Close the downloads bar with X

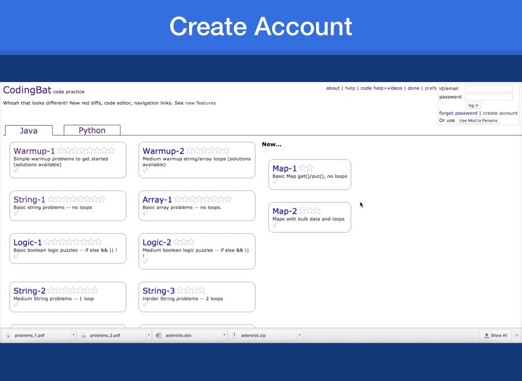(516, 336)
